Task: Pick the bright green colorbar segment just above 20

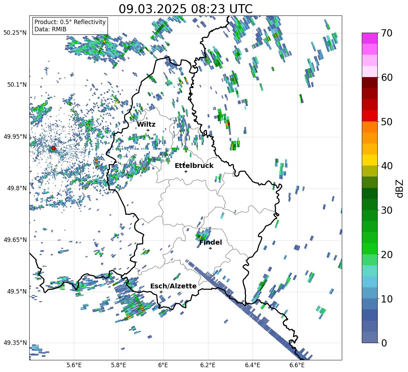Action: (x=369, y=248)
